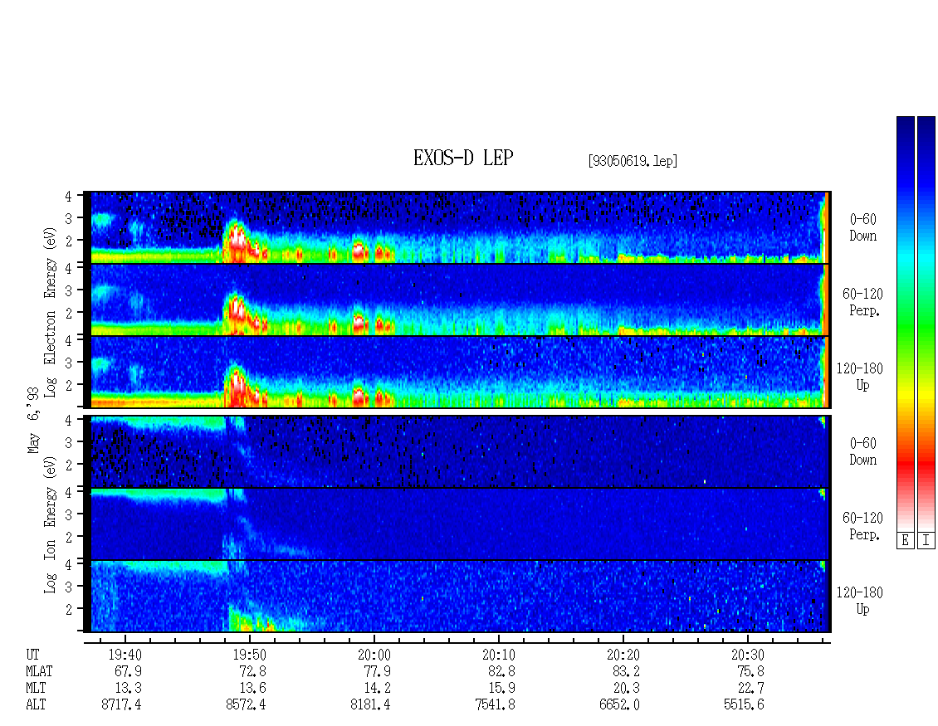938x726 pixels.
Task: Click the MLAT value 82.8
Action: coord(501,671)
